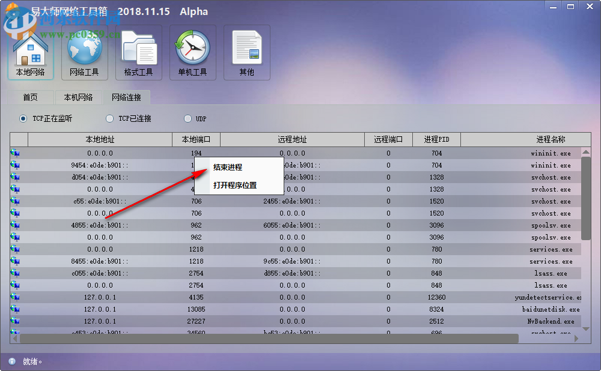Click the vertical scrollbar thumb
The width and height of the screenshot is (601, 371).
tap(585, 198)
